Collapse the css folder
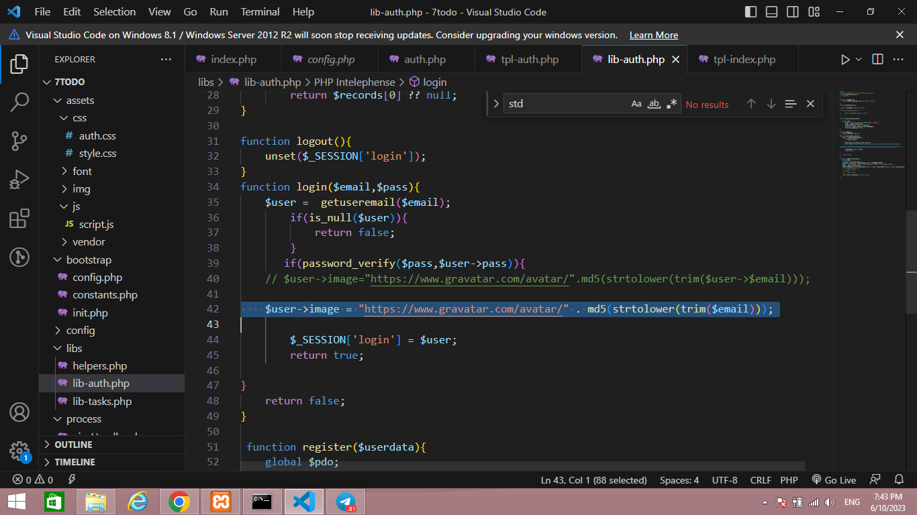Screen dimensions: 917x515 (x=111, y=118)
